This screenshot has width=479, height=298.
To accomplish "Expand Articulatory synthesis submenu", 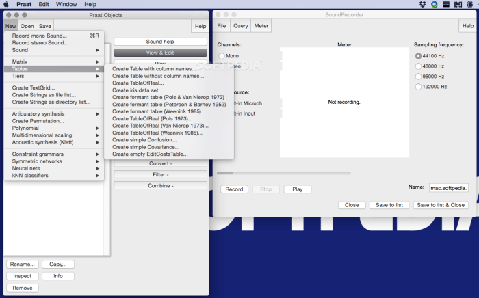I will coord(54,113).
